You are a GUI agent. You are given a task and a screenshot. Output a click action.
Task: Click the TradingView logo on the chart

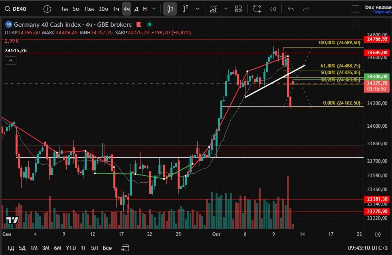(x=12, y=220)
